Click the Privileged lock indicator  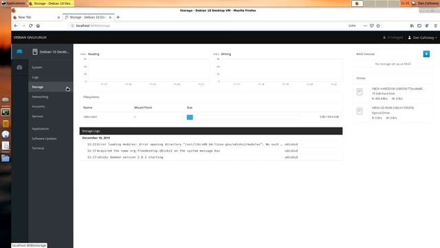(x=393, y=37)
